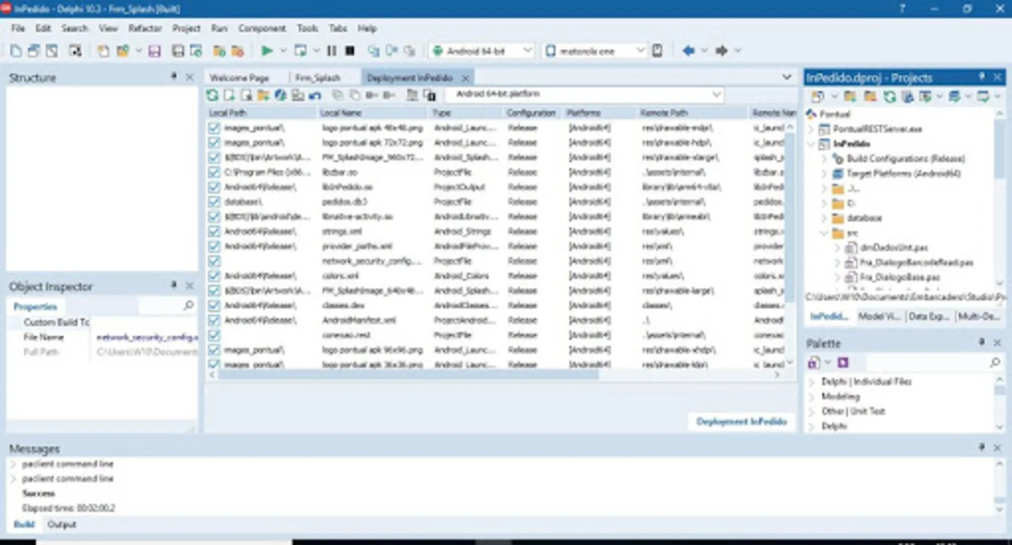
Task: Click the blue Back navigation arrow
Action: click(x=688, y=51)
